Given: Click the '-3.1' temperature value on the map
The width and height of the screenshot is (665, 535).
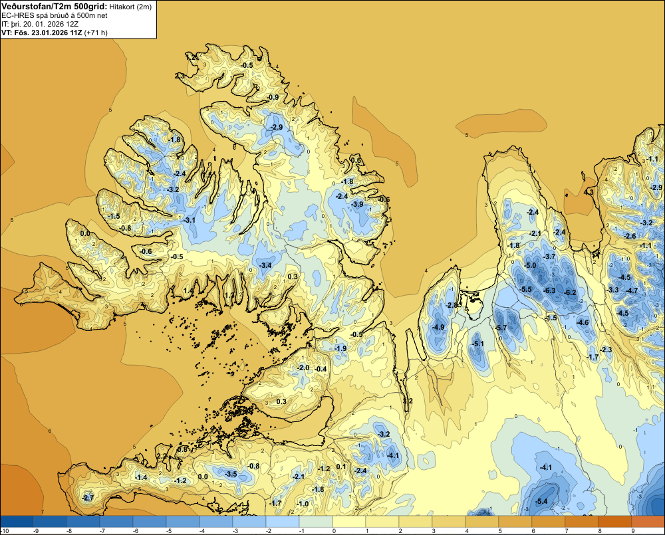Looking at the screenshot, I should 189,220.
